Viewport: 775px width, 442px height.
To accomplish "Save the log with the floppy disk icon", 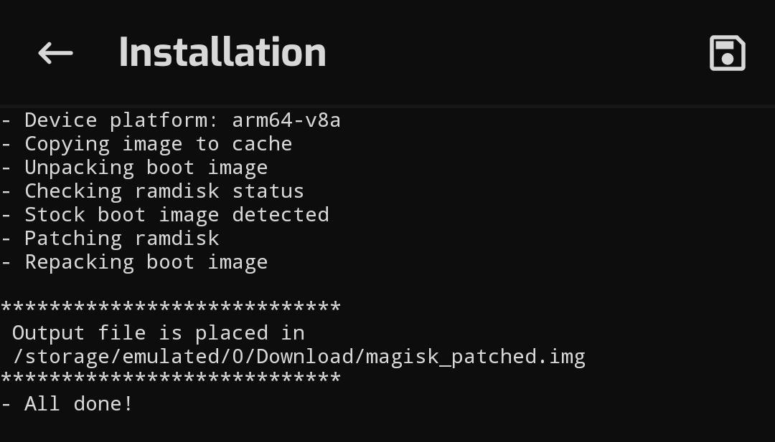I will click(727, 53).
